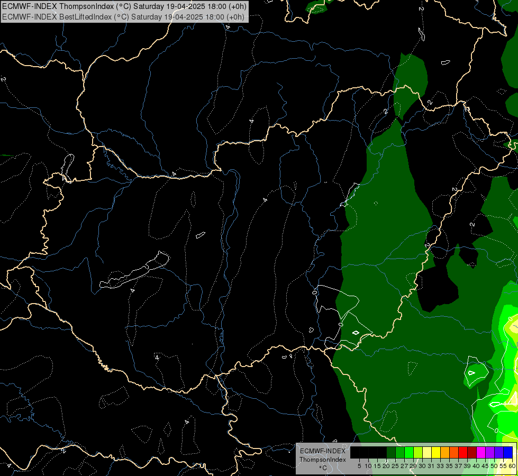Click legend tick label '45'
This screenshot has height=476, width=518.
485,466
